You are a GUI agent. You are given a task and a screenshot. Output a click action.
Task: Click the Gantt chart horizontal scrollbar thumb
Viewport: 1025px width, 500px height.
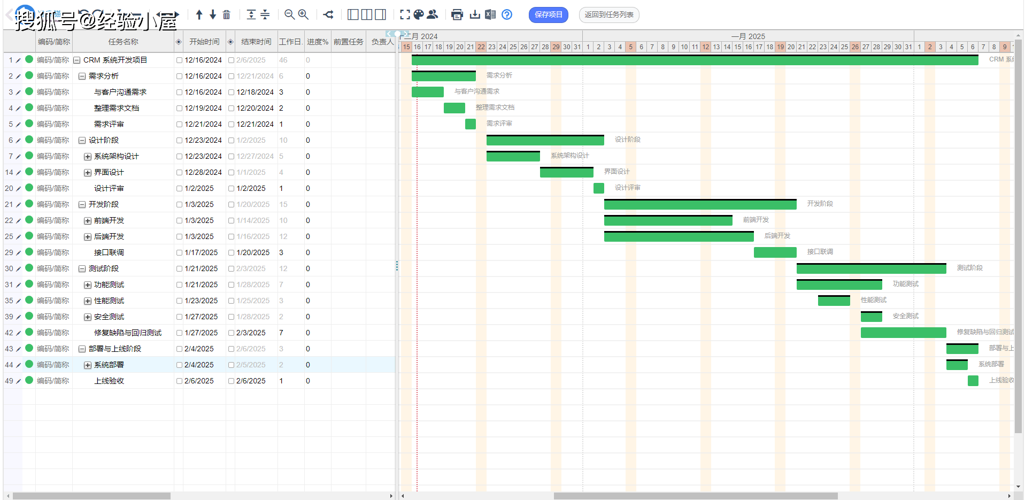[x=695, y=496]
